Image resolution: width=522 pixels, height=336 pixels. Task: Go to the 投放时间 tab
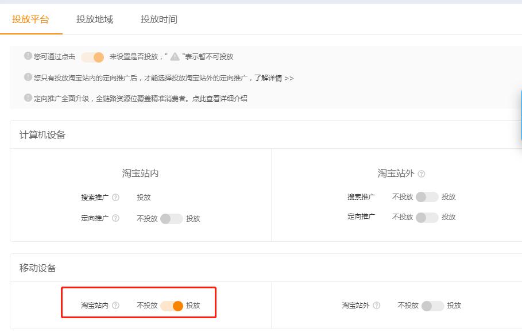tap(159, 20)
